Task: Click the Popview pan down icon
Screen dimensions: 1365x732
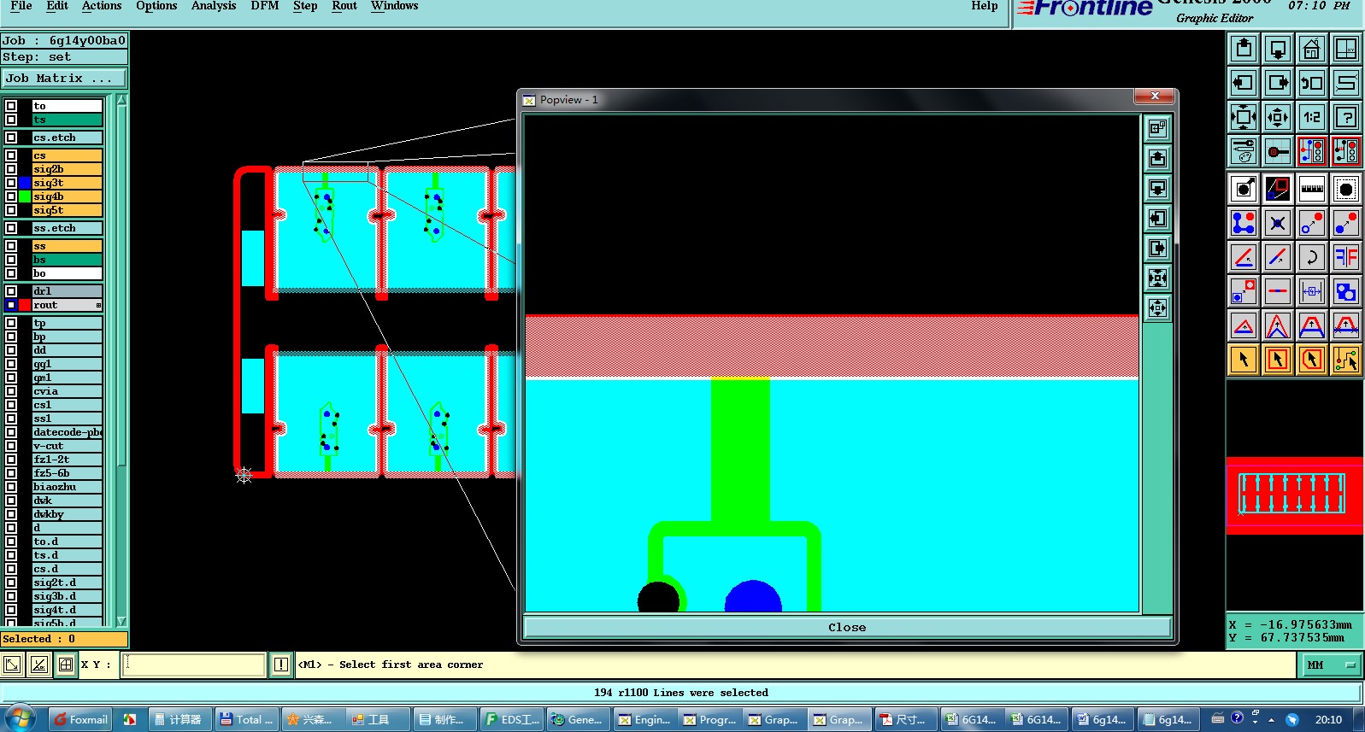Action: click(x=1157, y=188)
